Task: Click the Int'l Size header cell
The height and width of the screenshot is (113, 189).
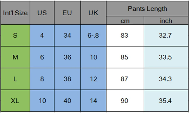Action: tap(15, 13)
